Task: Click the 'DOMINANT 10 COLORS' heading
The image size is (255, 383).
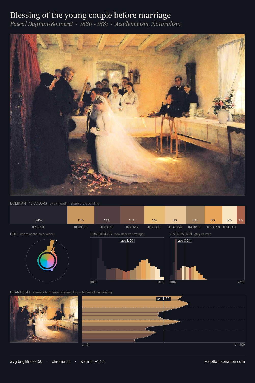Action: [x=29, y=204]
